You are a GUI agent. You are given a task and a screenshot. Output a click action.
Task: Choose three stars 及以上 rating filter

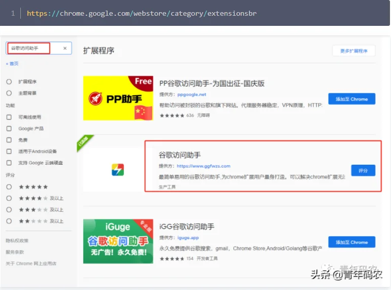(x=9, y=210)
